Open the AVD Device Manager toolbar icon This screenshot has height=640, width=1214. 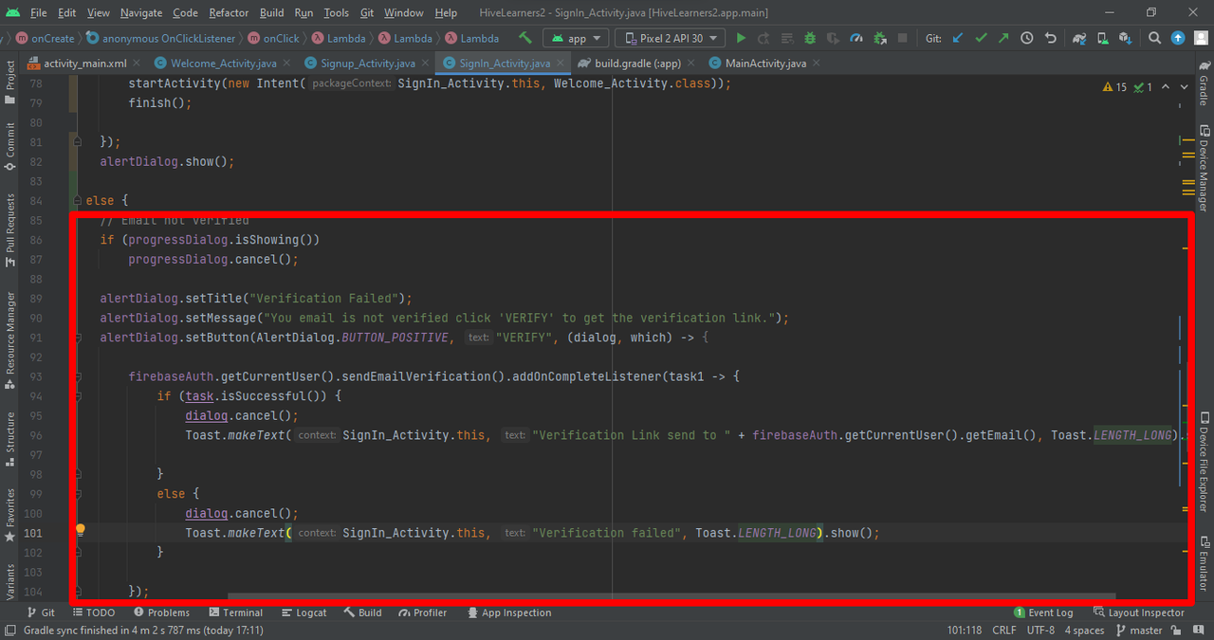tap(1102, 38)
